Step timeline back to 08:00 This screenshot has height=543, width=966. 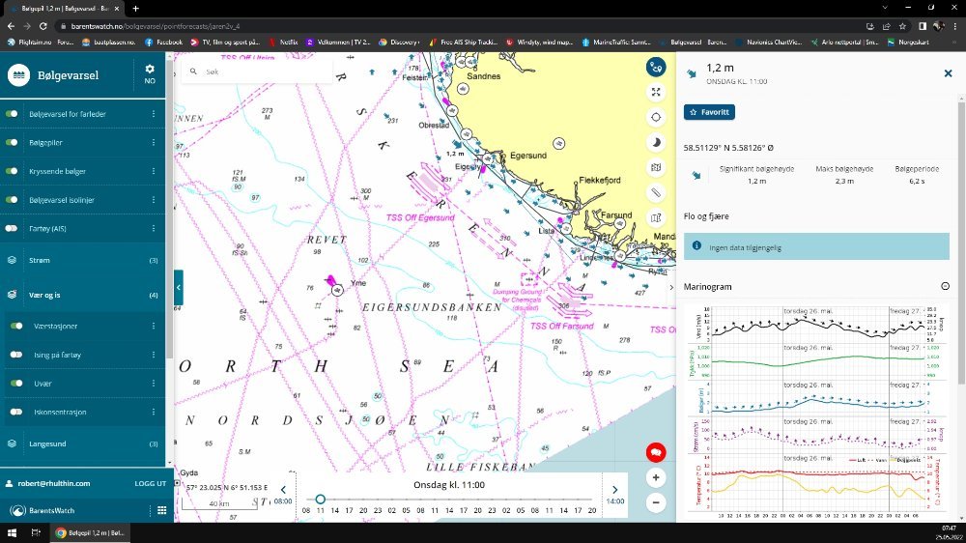(x=283, y=495)
